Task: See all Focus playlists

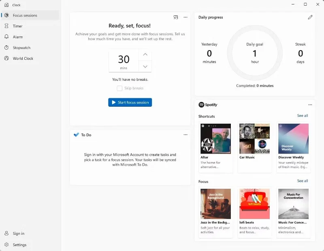Action: tap(302, 181)
